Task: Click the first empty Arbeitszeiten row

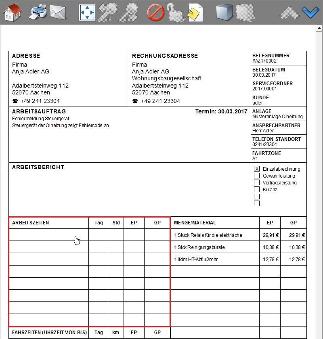Action: coord(48,235)
